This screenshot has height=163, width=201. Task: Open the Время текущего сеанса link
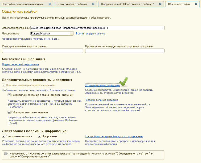90,34
